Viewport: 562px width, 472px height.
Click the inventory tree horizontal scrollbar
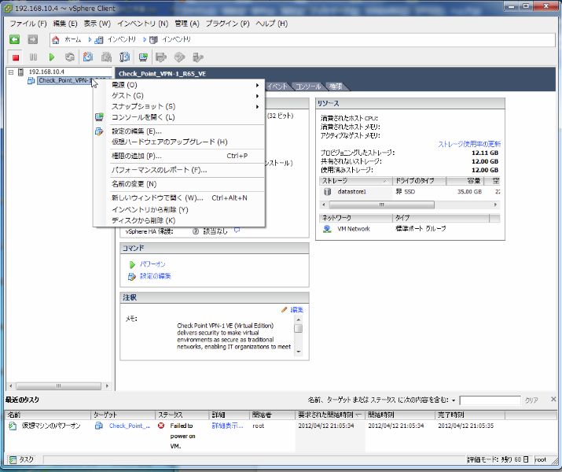pos(58,386)
